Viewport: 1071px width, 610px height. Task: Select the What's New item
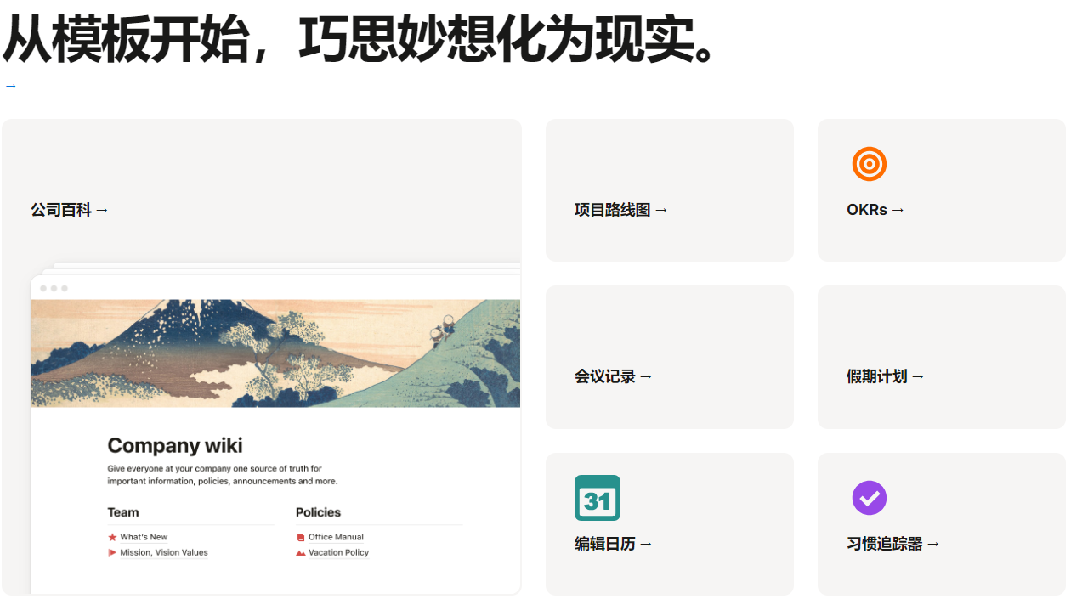144,537
